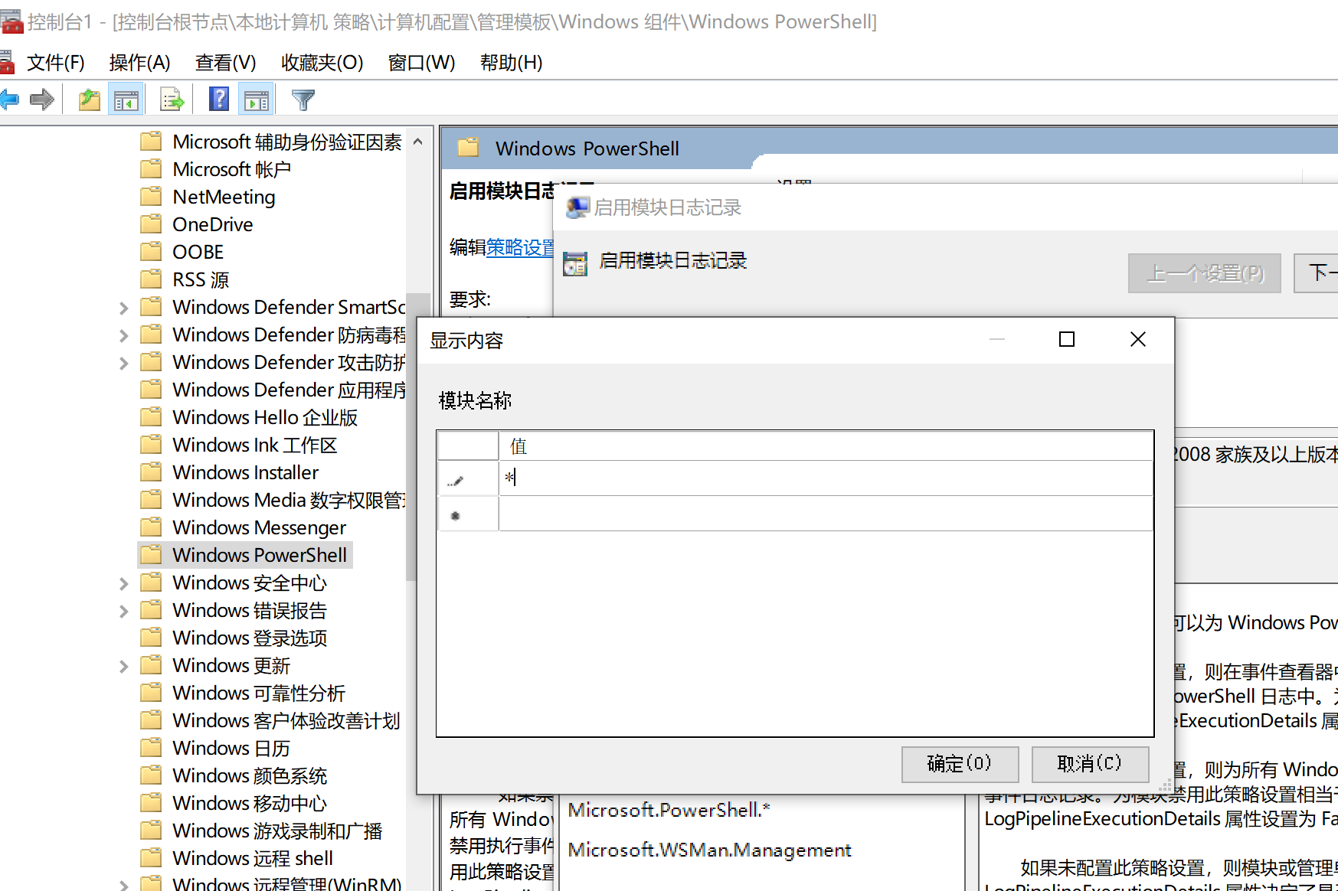Click the Filter funnel toolbar icon

pyautogui.click(x=303, y=100)
